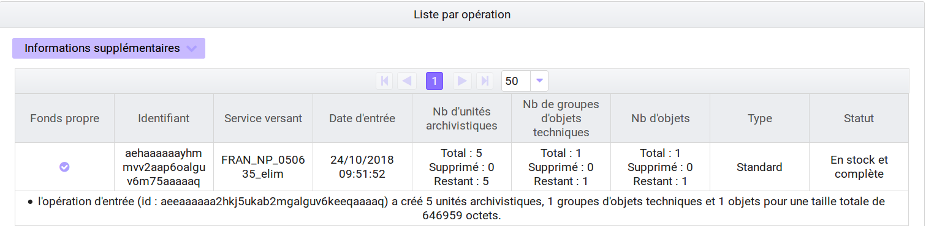The image size is (926, 226).
Task: Click the Statut column header
Action: (859, 118)
